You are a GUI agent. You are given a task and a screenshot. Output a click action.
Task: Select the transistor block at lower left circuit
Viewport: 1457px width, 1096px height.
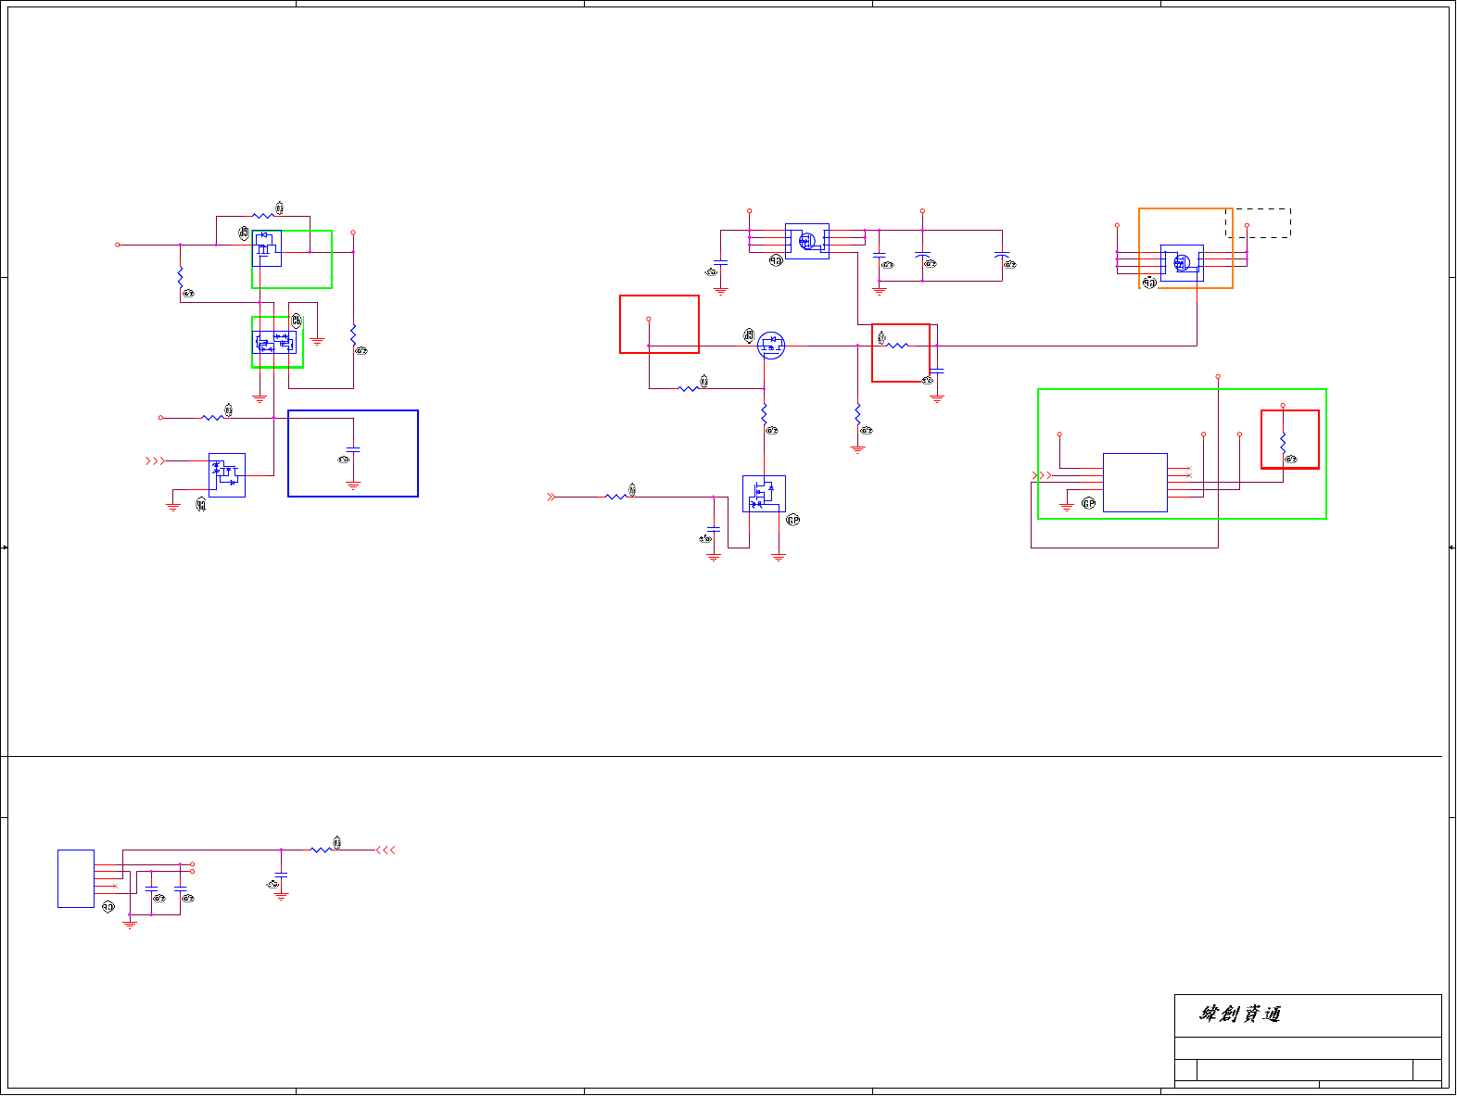pyautogui.click(x=227, y=475)
